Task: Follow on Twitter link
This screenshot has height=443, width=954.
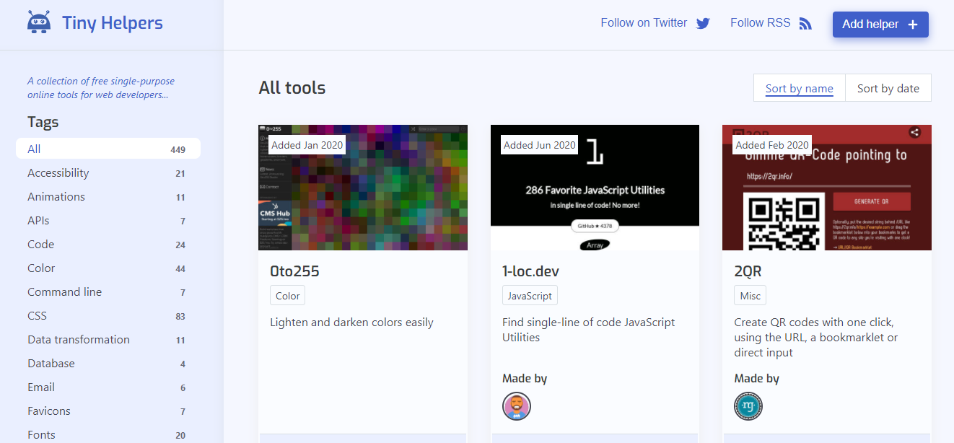Action: 644,23
